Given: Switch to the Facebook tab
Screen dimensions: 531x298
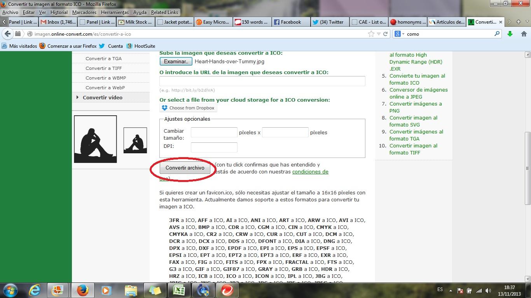Looking at the screenshot, I should coord(291,22).
